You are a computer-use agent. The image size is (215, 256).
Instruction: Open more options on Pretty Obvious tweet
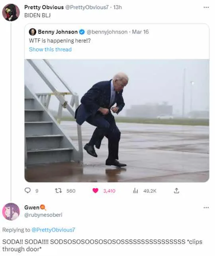click(206, 7)
